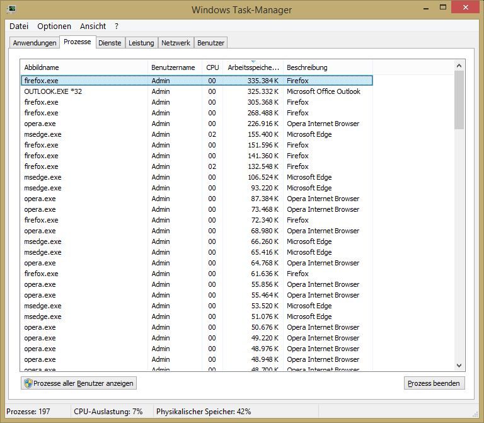Click Physikalischer Speicher: 42% status entry

204,412
